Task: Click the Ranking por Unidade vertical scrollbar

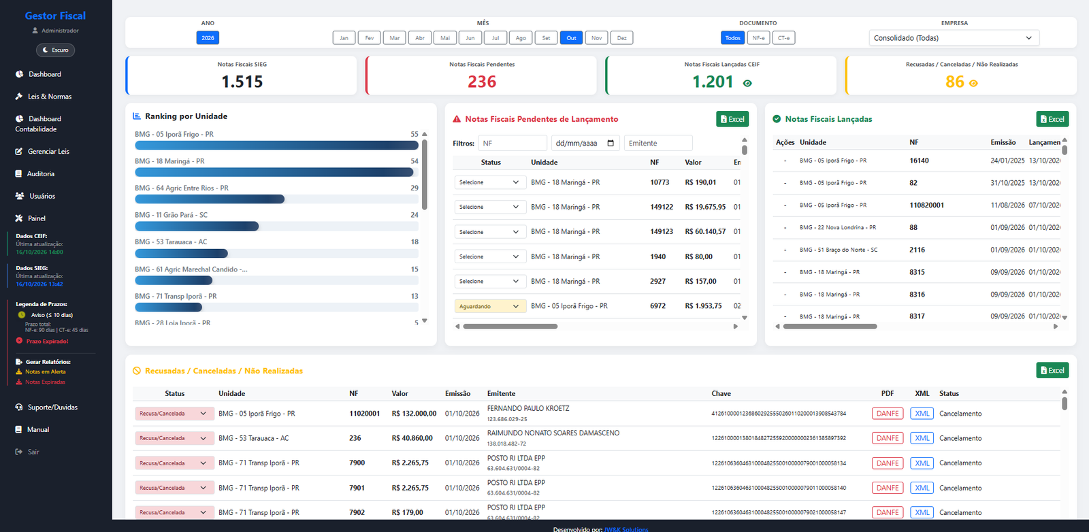Action: [x=425, y=174]
